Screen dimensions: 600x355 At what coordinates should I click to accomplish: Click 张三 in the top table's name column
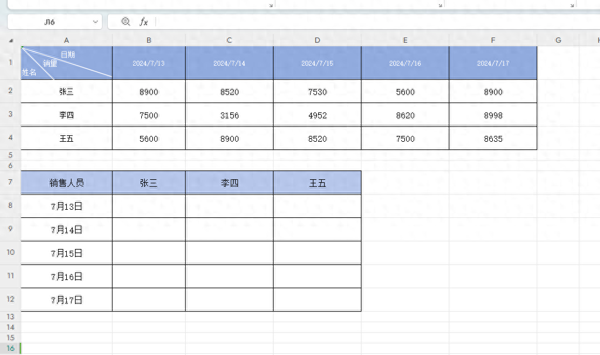tap(67, 91)
